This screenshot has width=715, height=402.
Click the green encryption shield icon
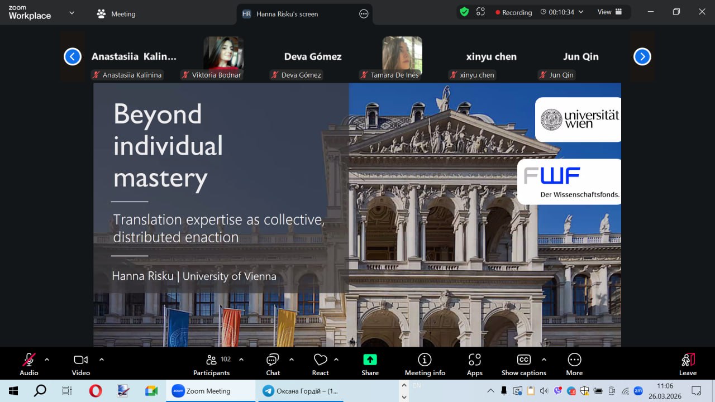click(464, 12)
